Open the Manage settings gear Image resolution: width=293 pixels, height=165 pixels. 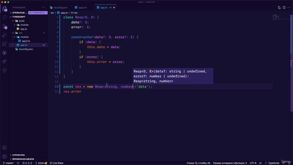(5, 156)
